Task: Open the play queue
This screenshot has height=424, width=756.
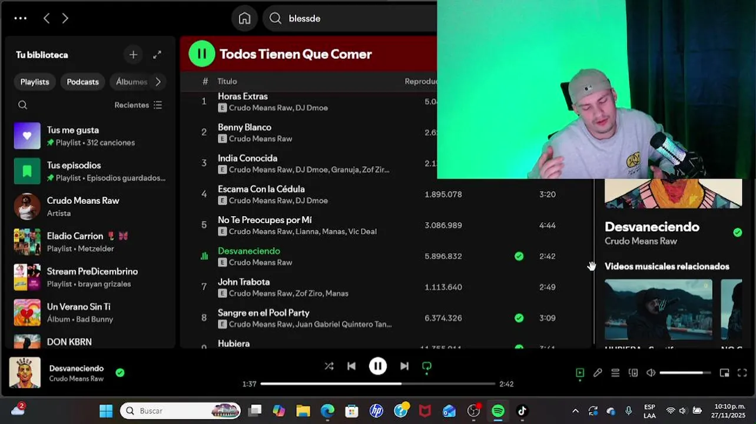Action: [615, 373]
